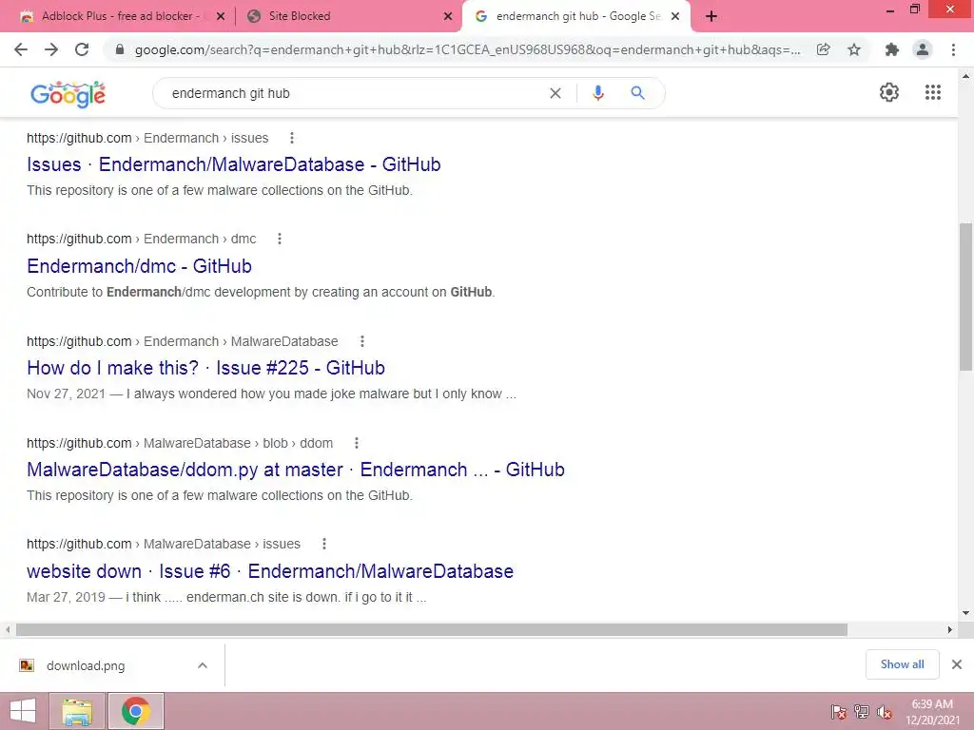Close the downloads bar

957,664
